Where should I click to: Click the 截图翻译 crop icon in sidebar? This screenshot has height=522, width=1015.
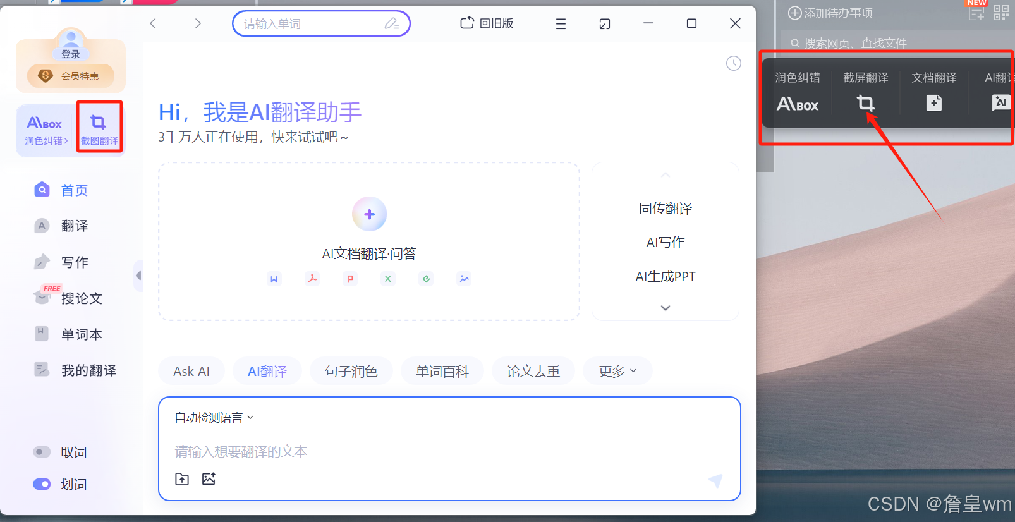[x=99, y=128]
